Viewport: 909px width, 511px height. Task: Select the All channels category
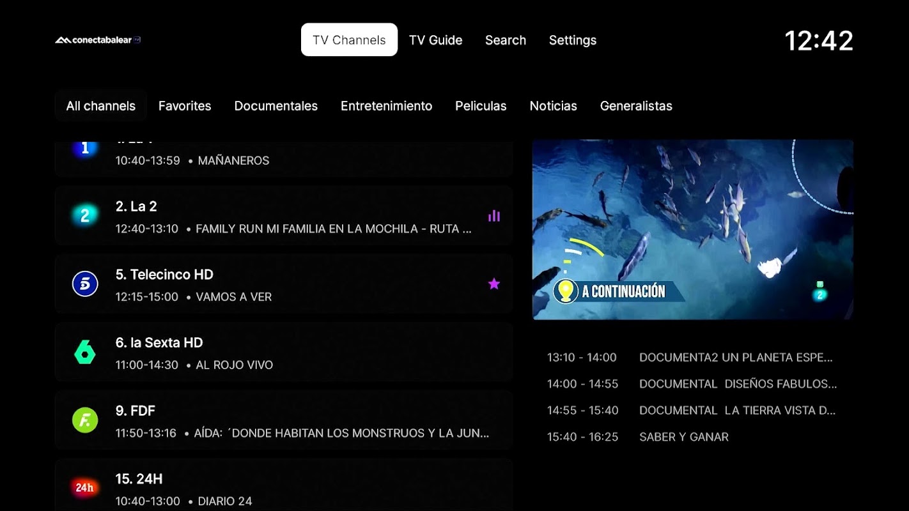(x=101, y=106)
